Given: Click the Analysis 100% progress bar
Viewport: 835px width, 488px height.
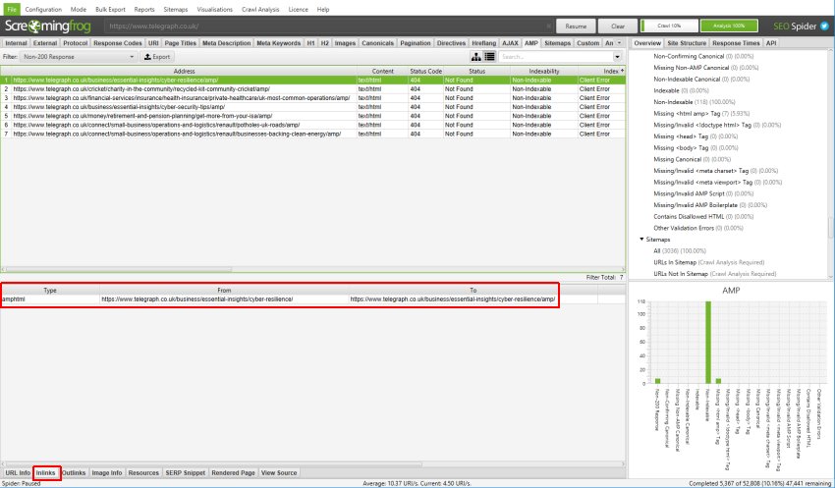Looking at the screenshot, I should [x=729, y=26].
